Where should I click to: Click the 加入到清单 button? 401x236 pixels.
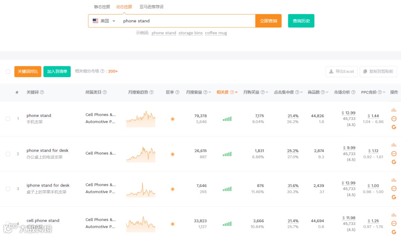[x=57, y=71]
